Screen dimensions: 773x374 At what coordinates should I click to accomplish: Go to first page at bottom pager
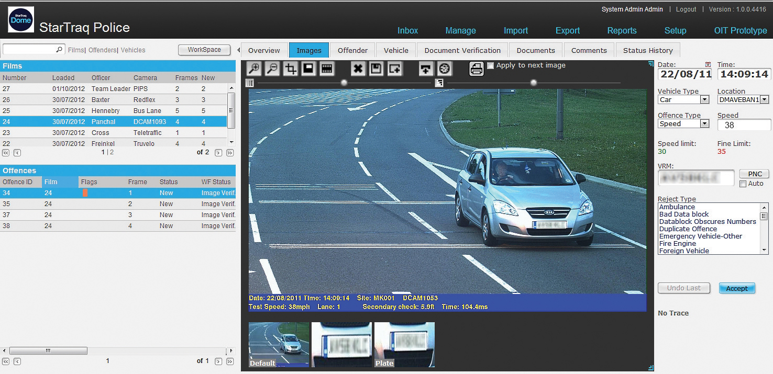tap(6, 361)
